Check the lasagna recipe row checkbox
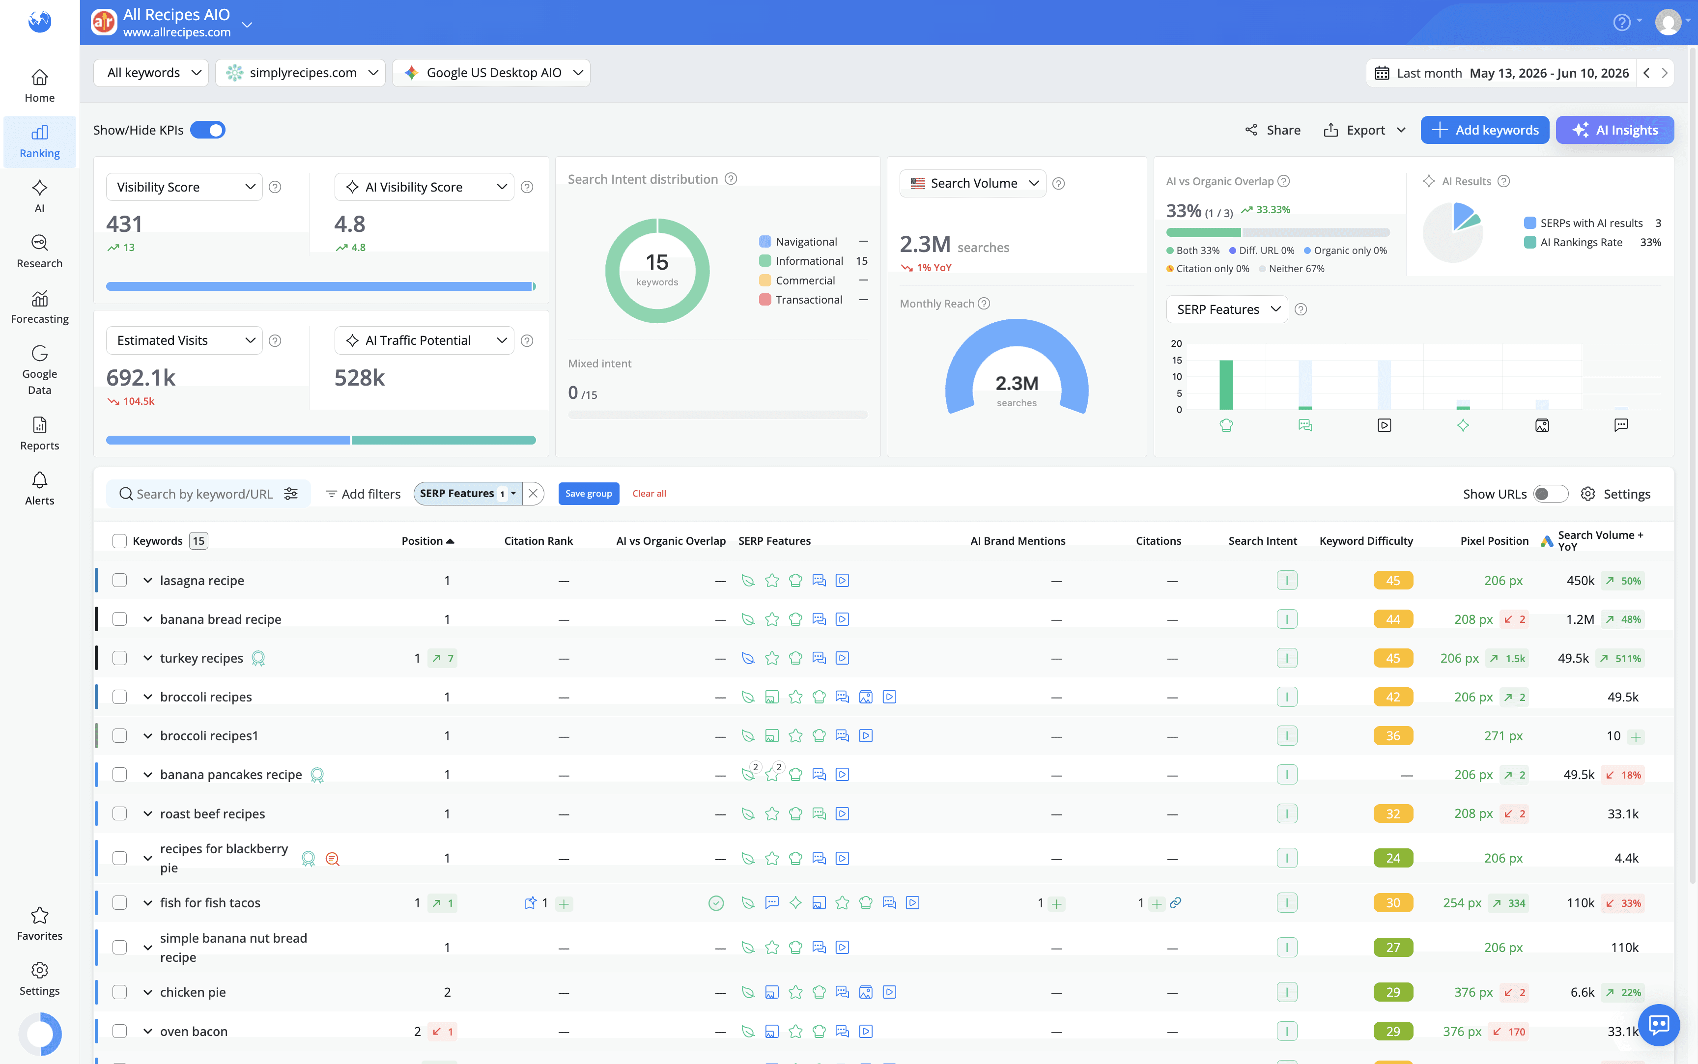This screenshot has width=1698, height=1064. pyautogui.click(x=119, y=580)
